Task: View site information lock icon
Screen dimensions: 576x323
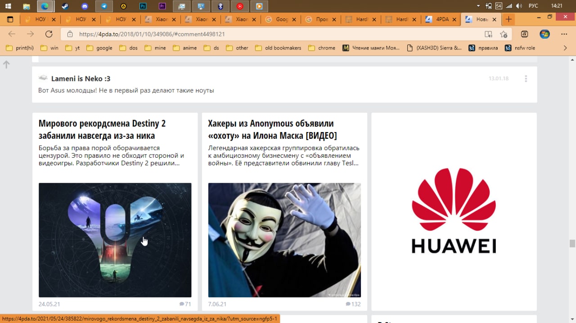Action: (x=70, y=34)
